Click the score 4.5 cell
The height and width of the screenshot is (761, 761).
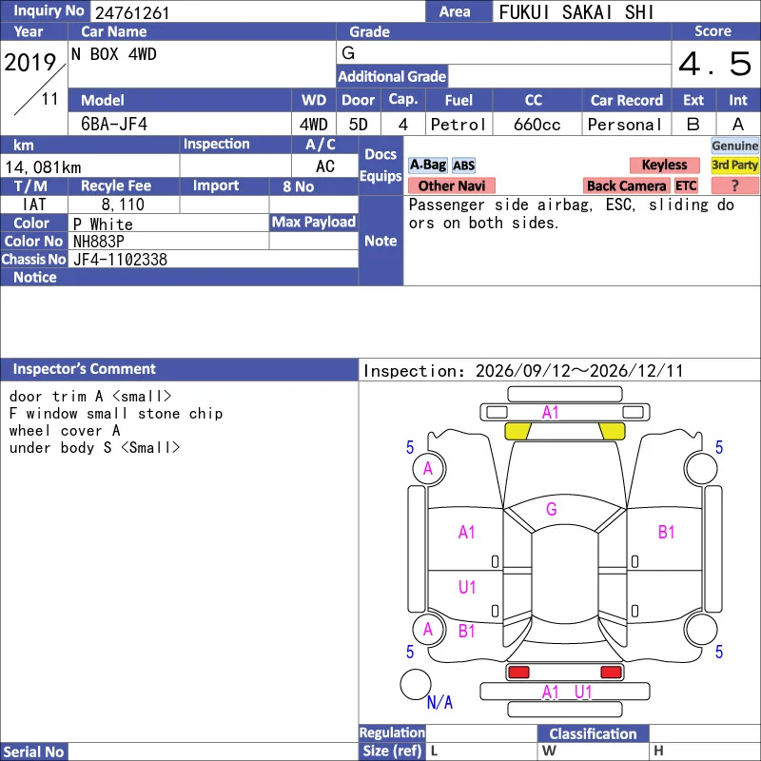point(715,64)
